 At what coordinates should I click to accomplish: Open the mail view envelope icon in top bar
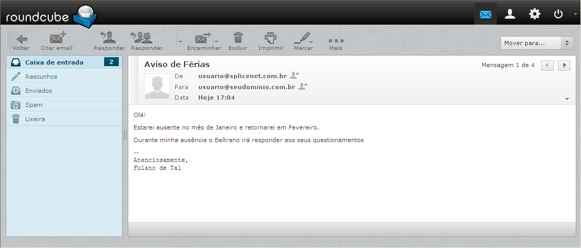pos(485,14)
